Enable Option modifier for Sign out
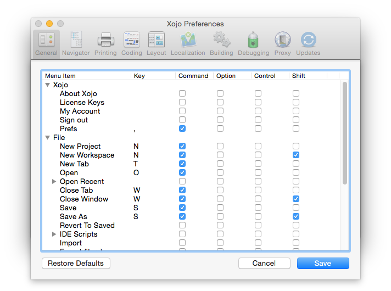 220,120
